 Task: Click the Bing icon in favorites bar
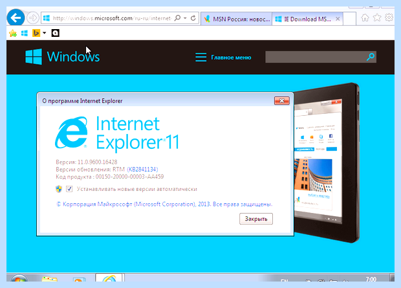(x=36, y=33)
